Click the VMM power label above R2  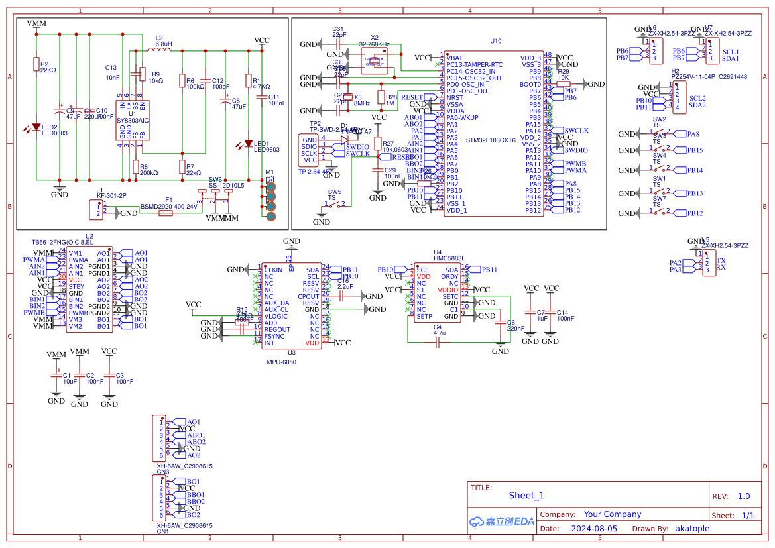pyautogui.click(x=36, y=23)
